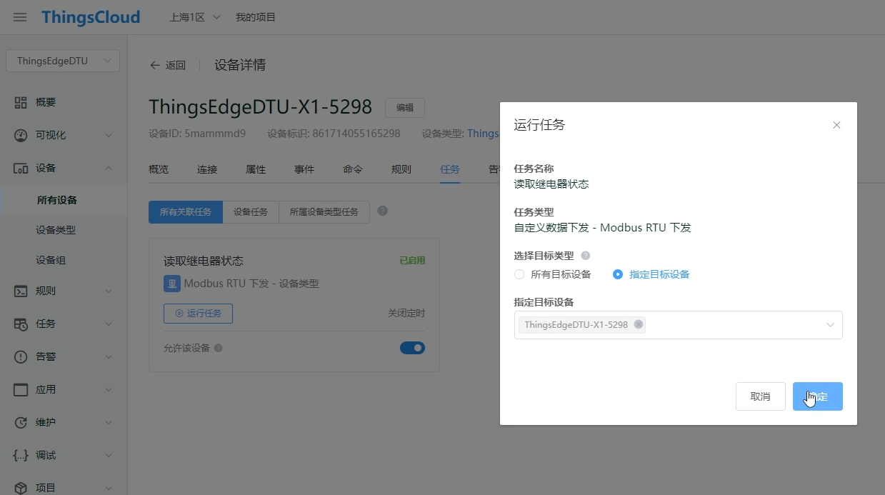Click the 取消 button in the dialog

761,396
